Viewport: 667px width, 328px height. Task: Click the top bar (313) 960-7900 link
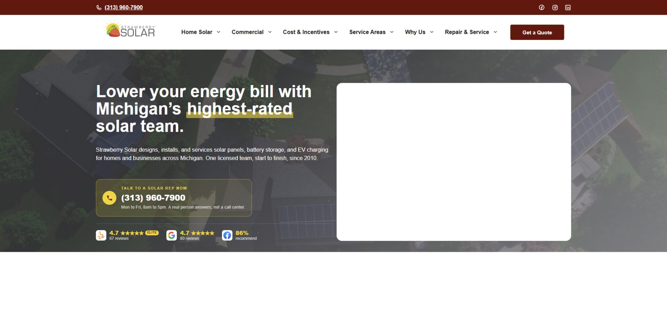(x=123, y=7)
